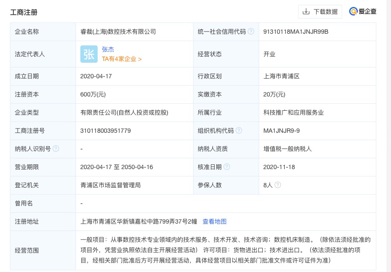Click the help icon next to 组织机构代码
The height and width of the screenshot is (272, 391).
pyautogui.click(x=238, y=131)
